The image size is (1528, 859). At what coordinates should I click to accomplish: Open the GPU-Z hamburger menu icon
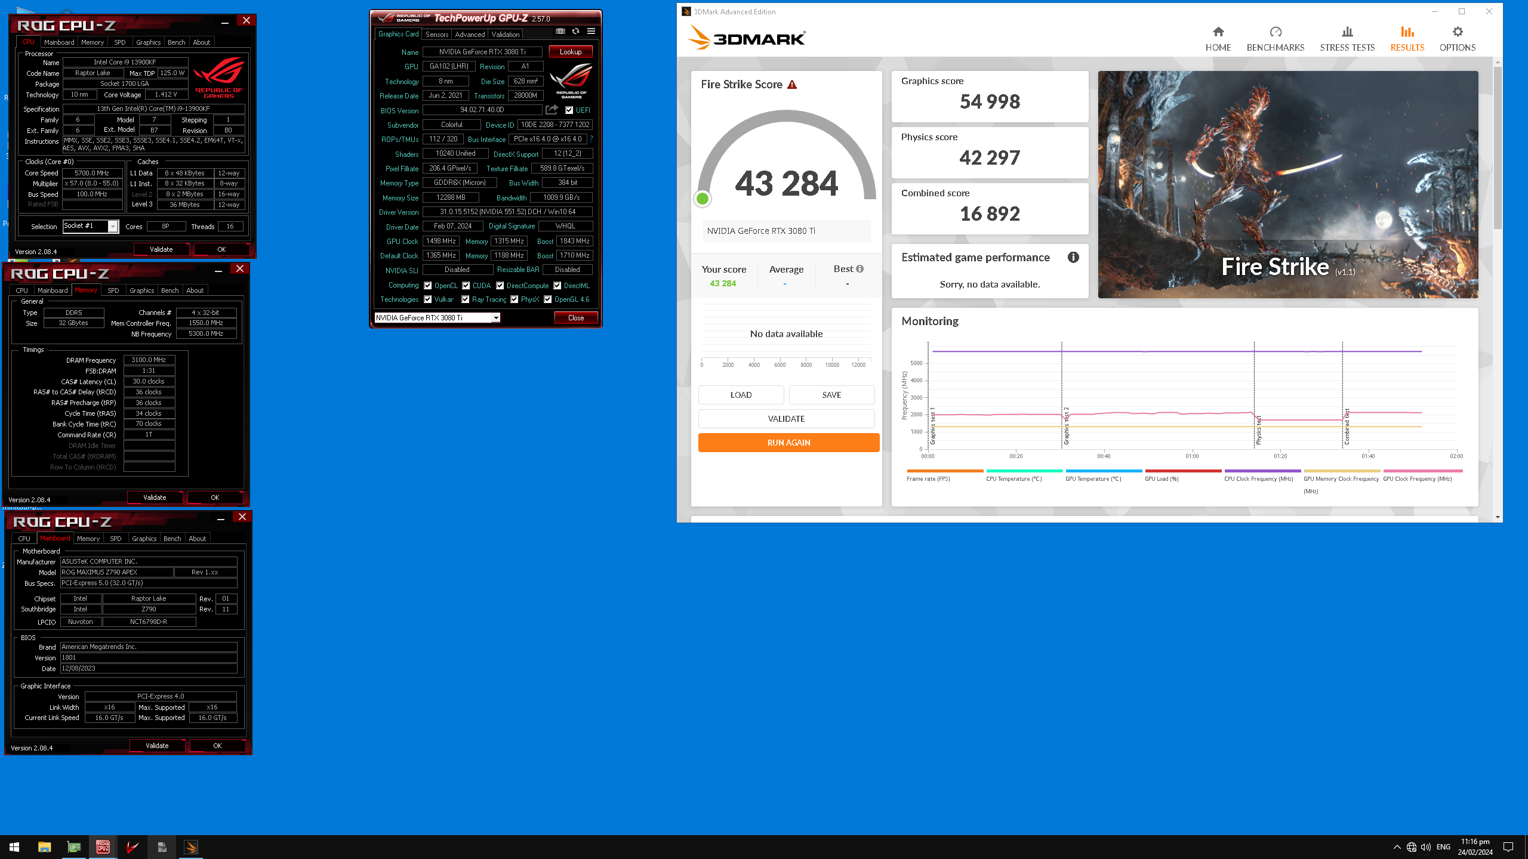point(591,31)
